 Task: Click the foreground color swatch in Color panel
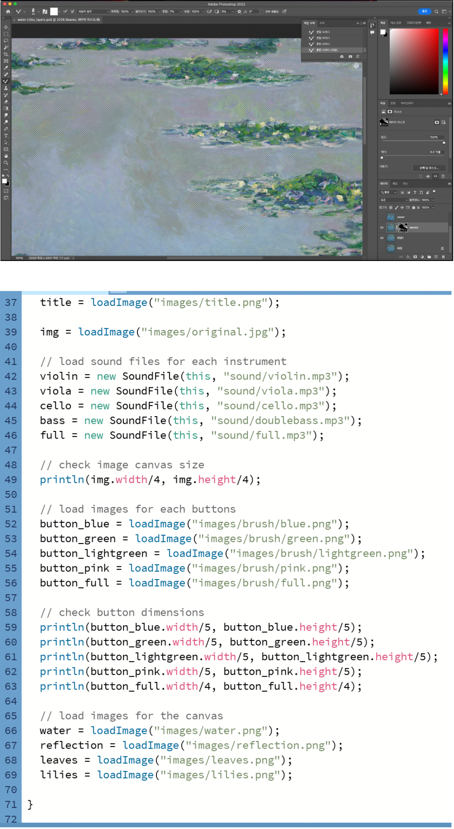point(382,32)
